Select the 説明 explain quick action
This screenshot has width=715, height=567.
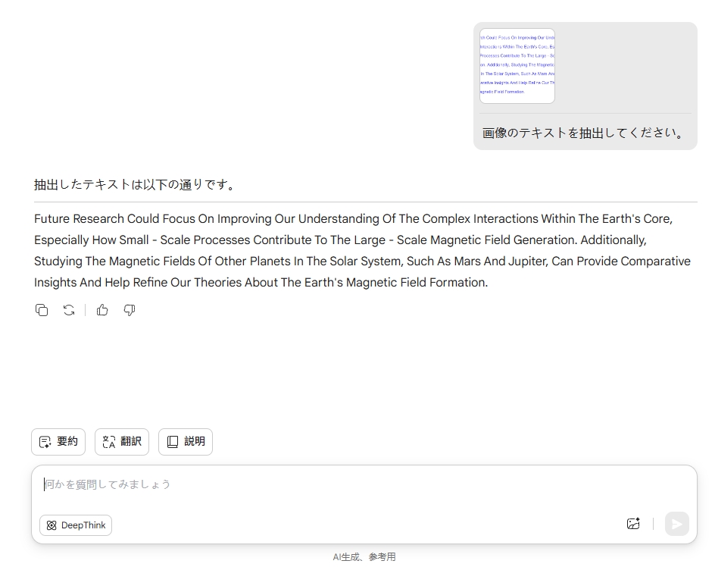click(186, 442)
